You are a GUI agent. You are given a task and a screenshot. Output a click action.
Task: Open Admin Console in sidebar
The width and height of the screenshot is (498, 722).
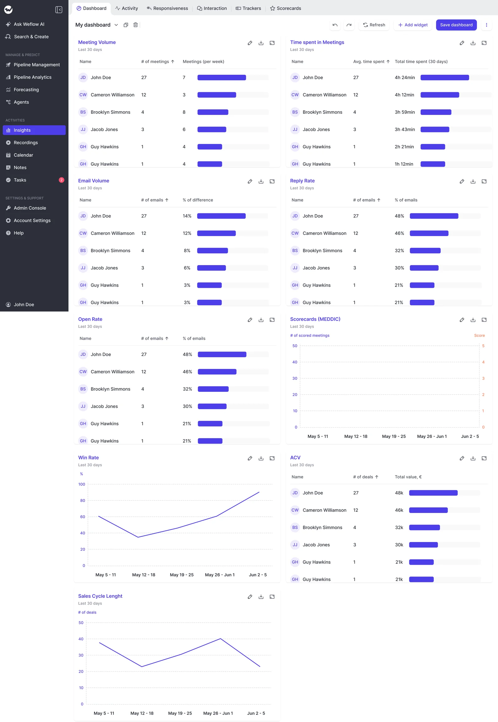pyautogui.click(x=34, y=208)
